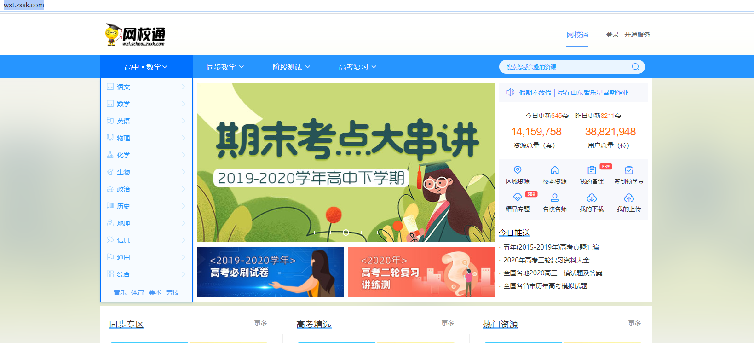The image size is (754, 343).
Task: Open 校本资源 home icon
Action: tap(555, 170)
